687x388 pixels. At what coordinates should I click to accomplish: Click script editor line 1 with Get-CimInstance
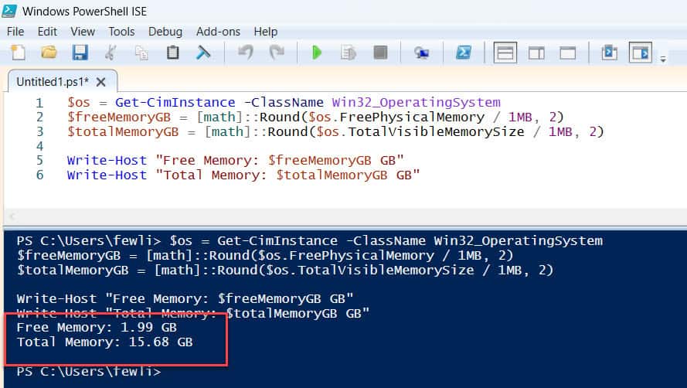click(284, 103)
